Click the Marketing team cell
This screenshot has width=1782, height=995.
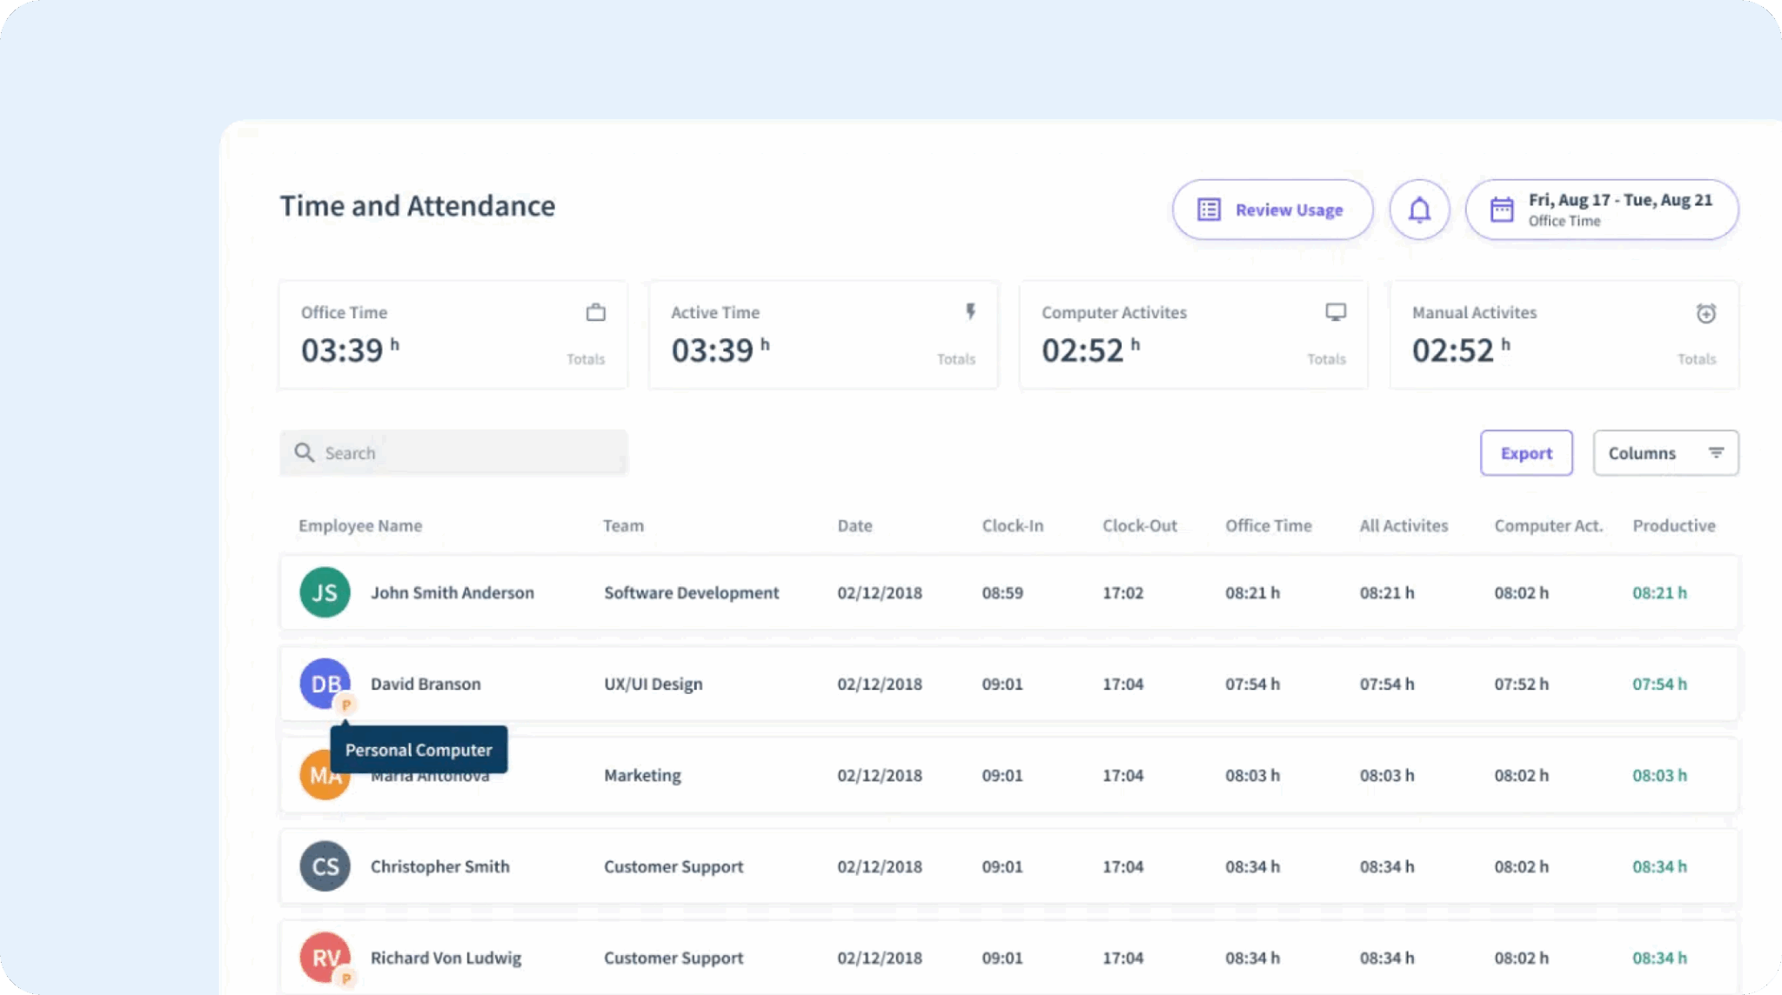pyautogui.click(x=643, y=775)
